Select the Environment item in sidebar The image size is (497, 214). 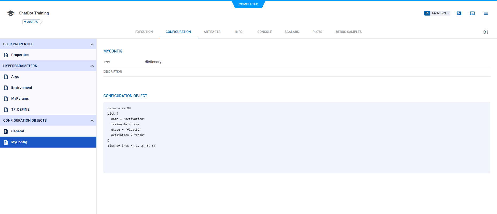[22, 88]
